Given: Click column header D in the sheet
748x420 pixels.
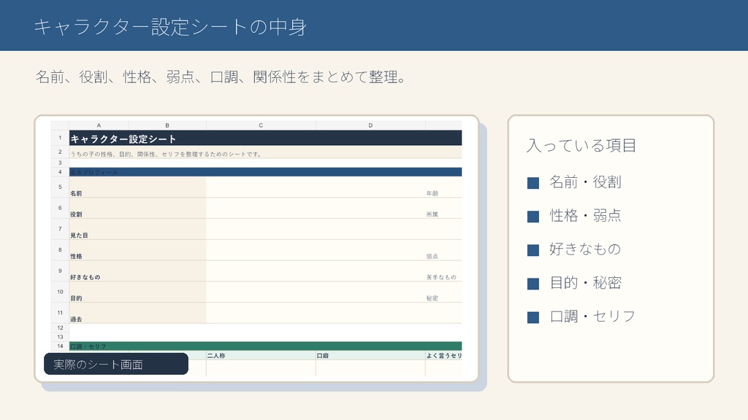Looking at the screenshot, I should [370, 125].
